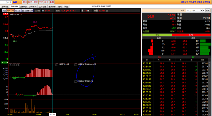
Task: Open the 大單券商 tab
Action: pos(33,7)
